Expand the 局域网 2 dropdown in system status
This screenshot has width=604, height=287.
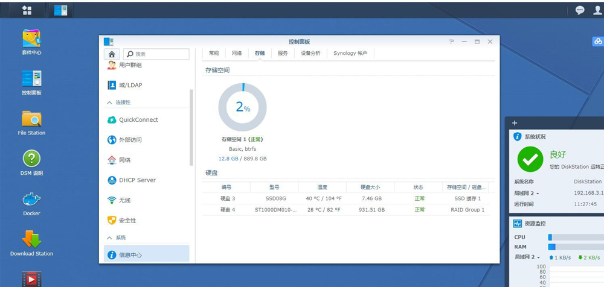click(x=527, y=193)
